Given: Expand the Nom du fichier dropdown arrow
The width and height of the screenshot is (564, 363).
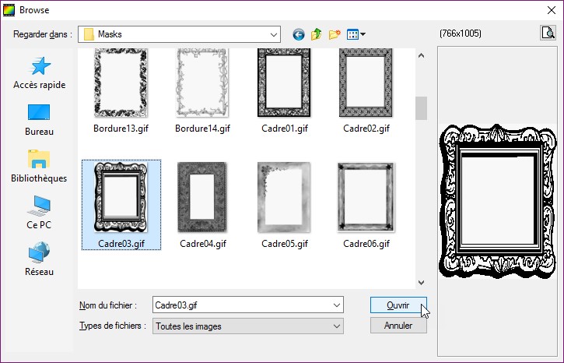Looking at the screenshot, I should (337, 305).
